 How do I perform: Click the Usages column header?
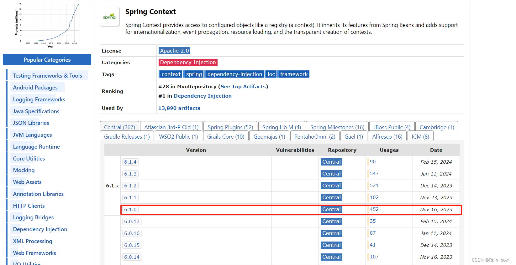pos(389,150)
